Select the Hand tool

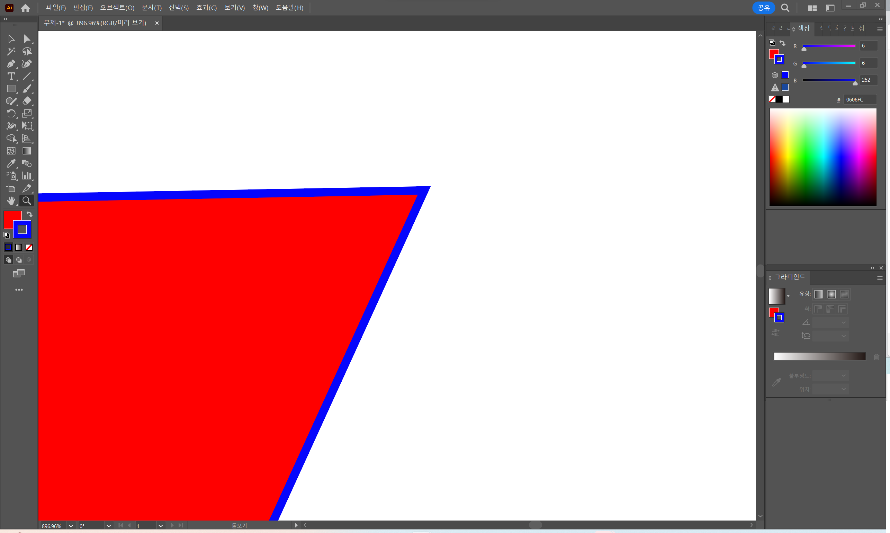(11, 201)
